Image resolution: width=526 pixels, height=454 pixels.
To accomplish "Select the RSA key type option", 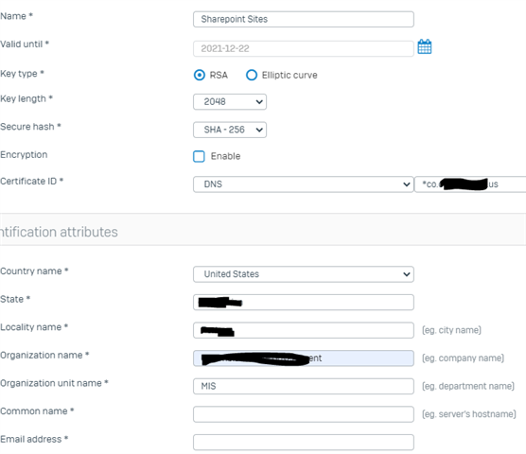I will coord(200,75).
